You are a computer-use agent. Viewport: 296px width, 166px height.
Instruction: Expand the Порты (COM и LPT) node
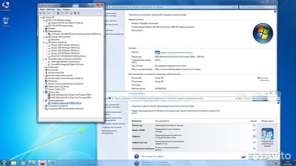(44, 89)
